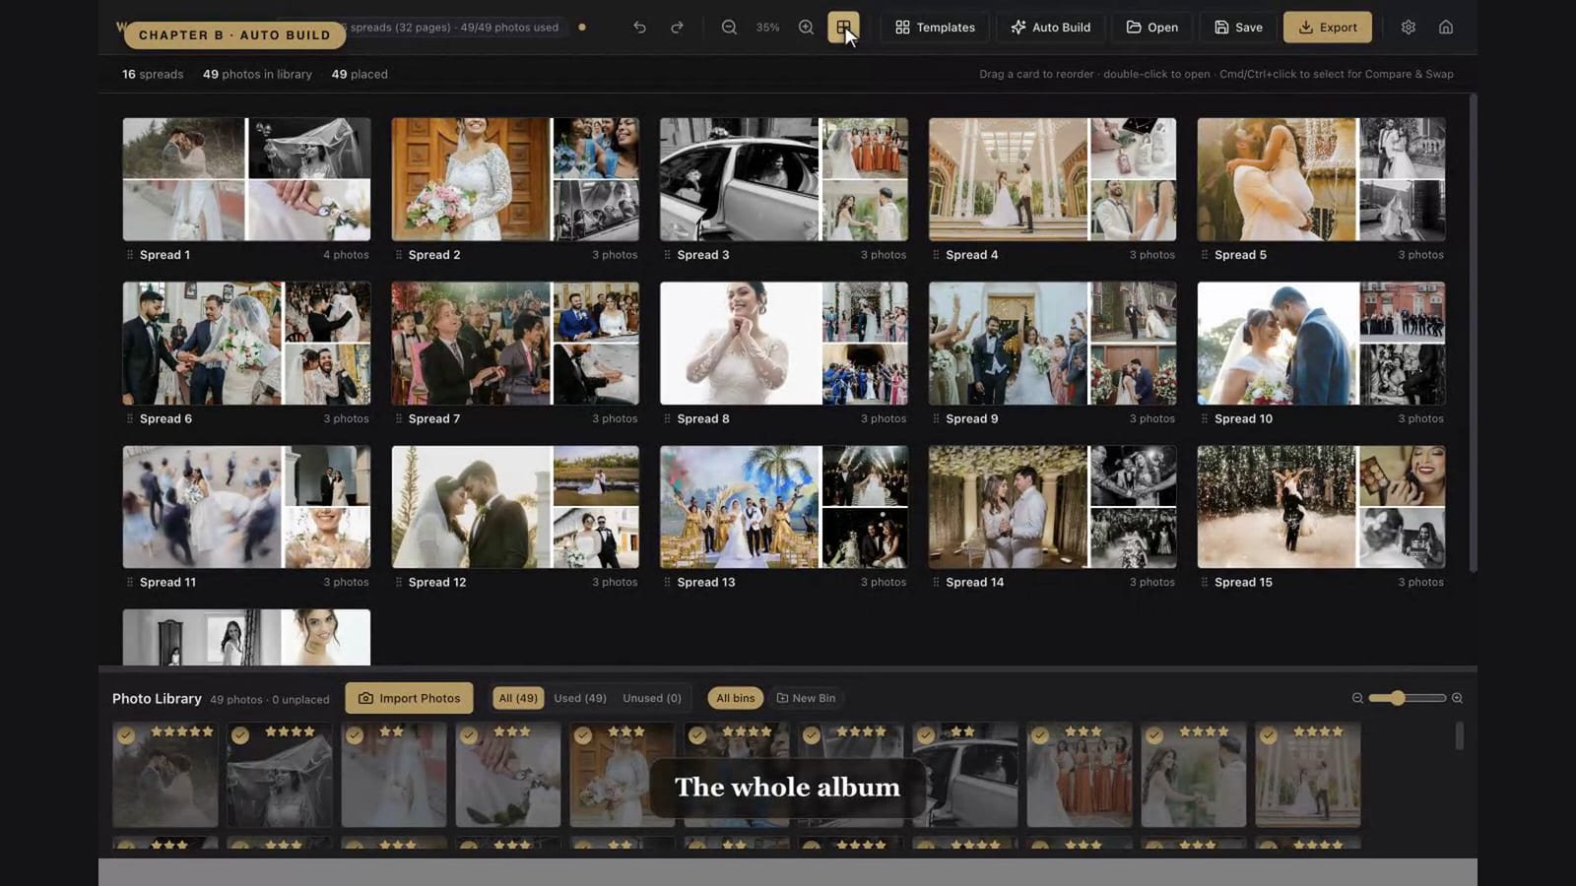Grab drag handle of Spread 15

(1205, 582)
